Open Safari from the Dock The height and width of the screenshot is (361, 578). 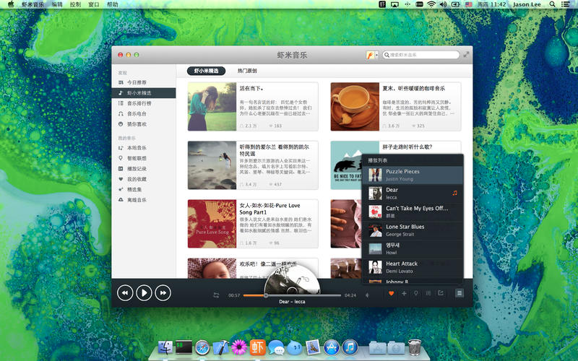[x=202, y=347]
